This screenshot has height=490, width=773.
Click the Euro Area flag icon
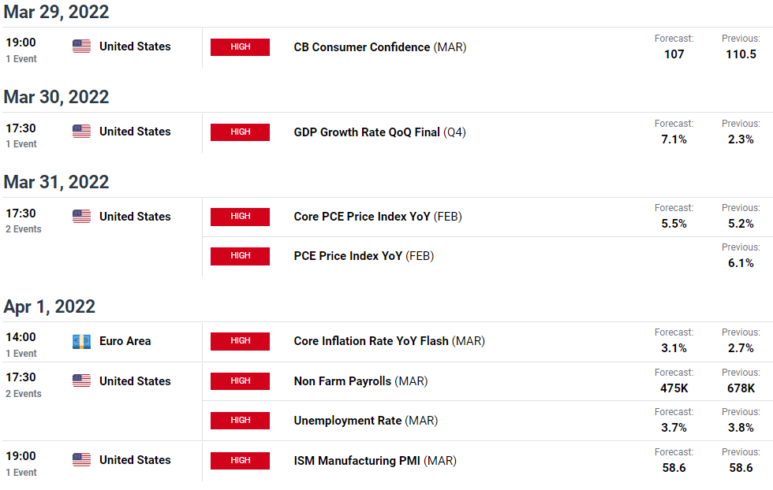click(81, 341)
